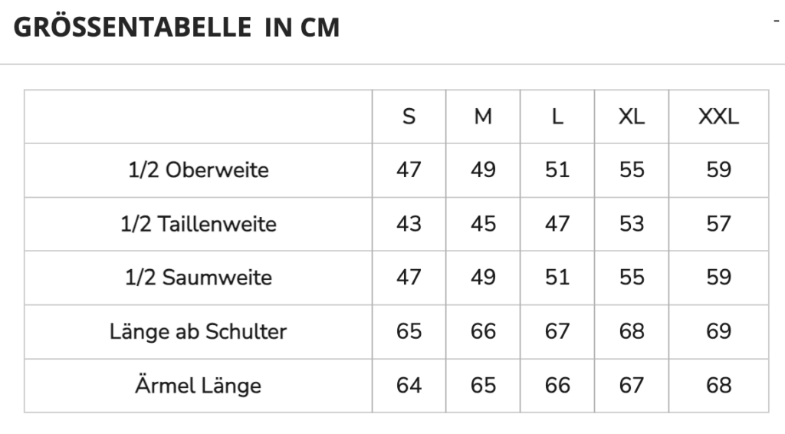Screen dimensions: 785x434
Task: Click the 1/2 Oberweite row label
Action: click(199, 170)
